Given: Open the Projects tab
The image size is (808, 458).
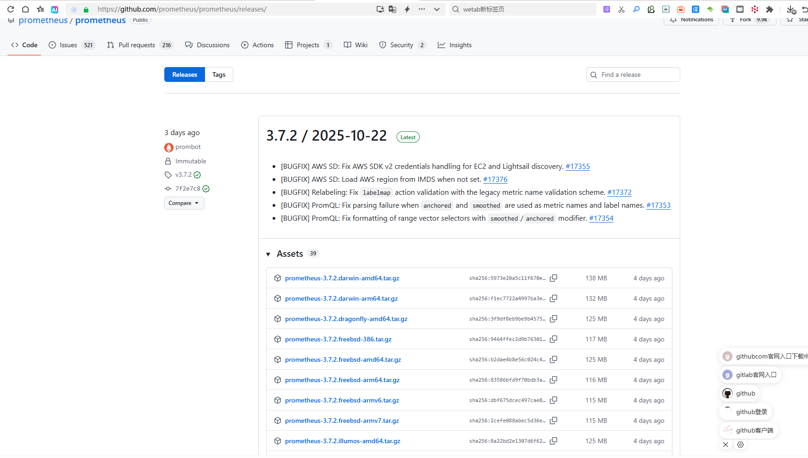Looking at the screenshot, I should point(308,45).
